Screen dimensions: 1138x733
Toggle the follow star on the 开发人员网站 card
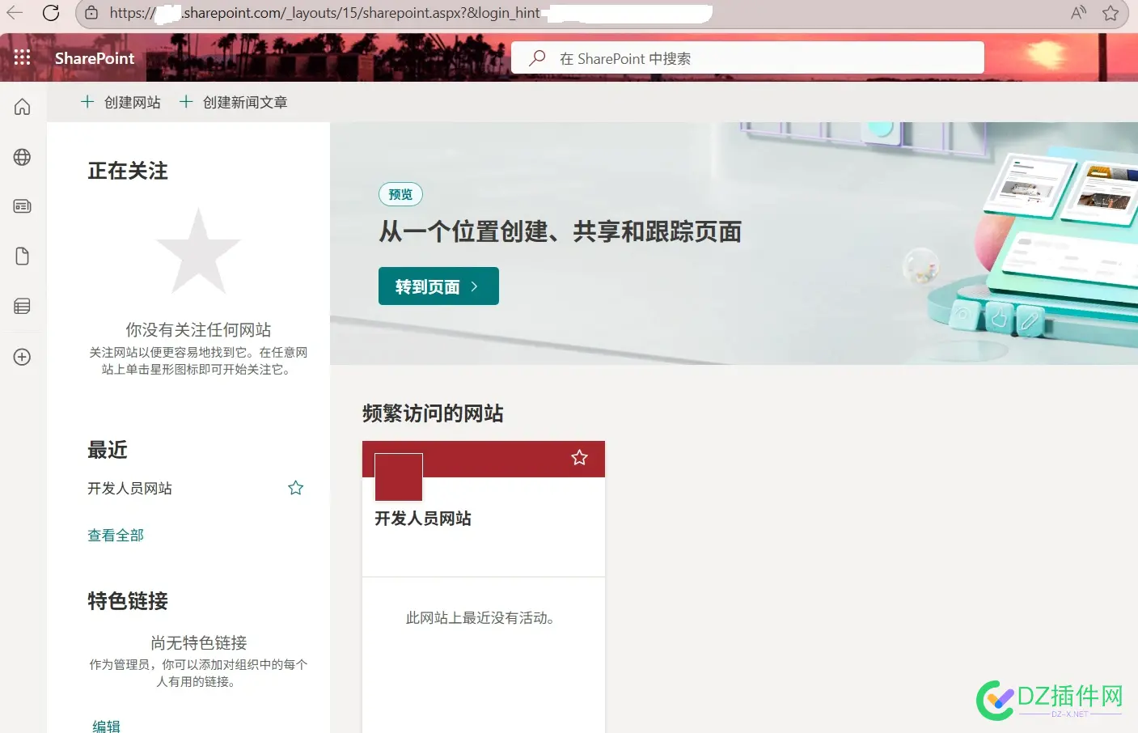[x=579, y=458]
